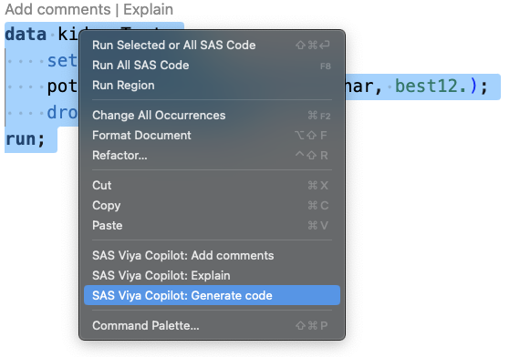Select Change All Occurrences
The image size is (520, 357).
coord(212,116)
